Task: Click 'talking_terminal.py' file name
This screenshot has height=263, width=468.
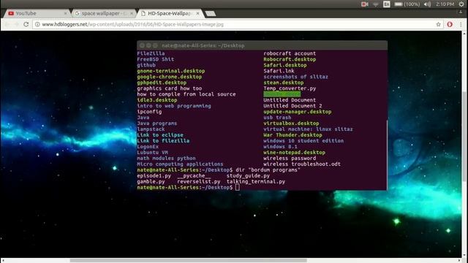Action: pos(256,181)
